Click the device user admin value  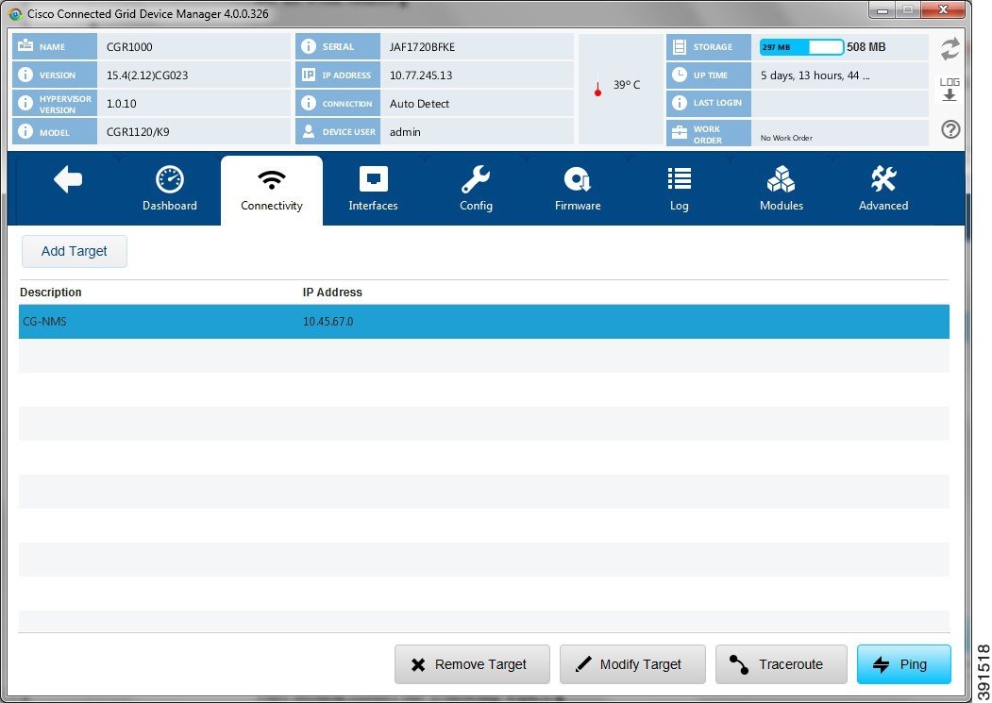point(405,132)
